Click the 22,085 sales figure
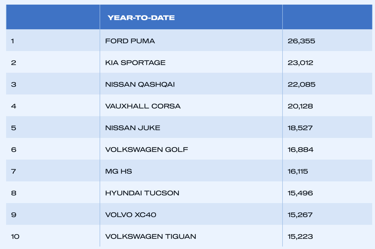This screenshot has height=249, width=375. click(x=302, y=85)
